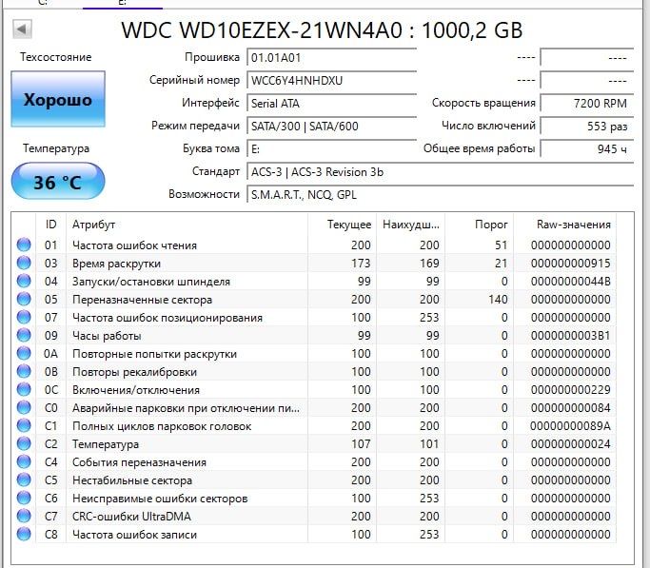Screen dimensions: 650x568
Task: Click the Атрибут column header
Action: [187, 225]
